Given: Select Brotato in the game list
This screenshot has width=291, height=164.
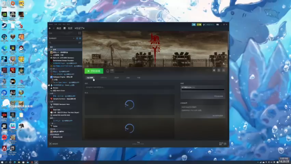Looking at the screenshot, I should 56,88.
